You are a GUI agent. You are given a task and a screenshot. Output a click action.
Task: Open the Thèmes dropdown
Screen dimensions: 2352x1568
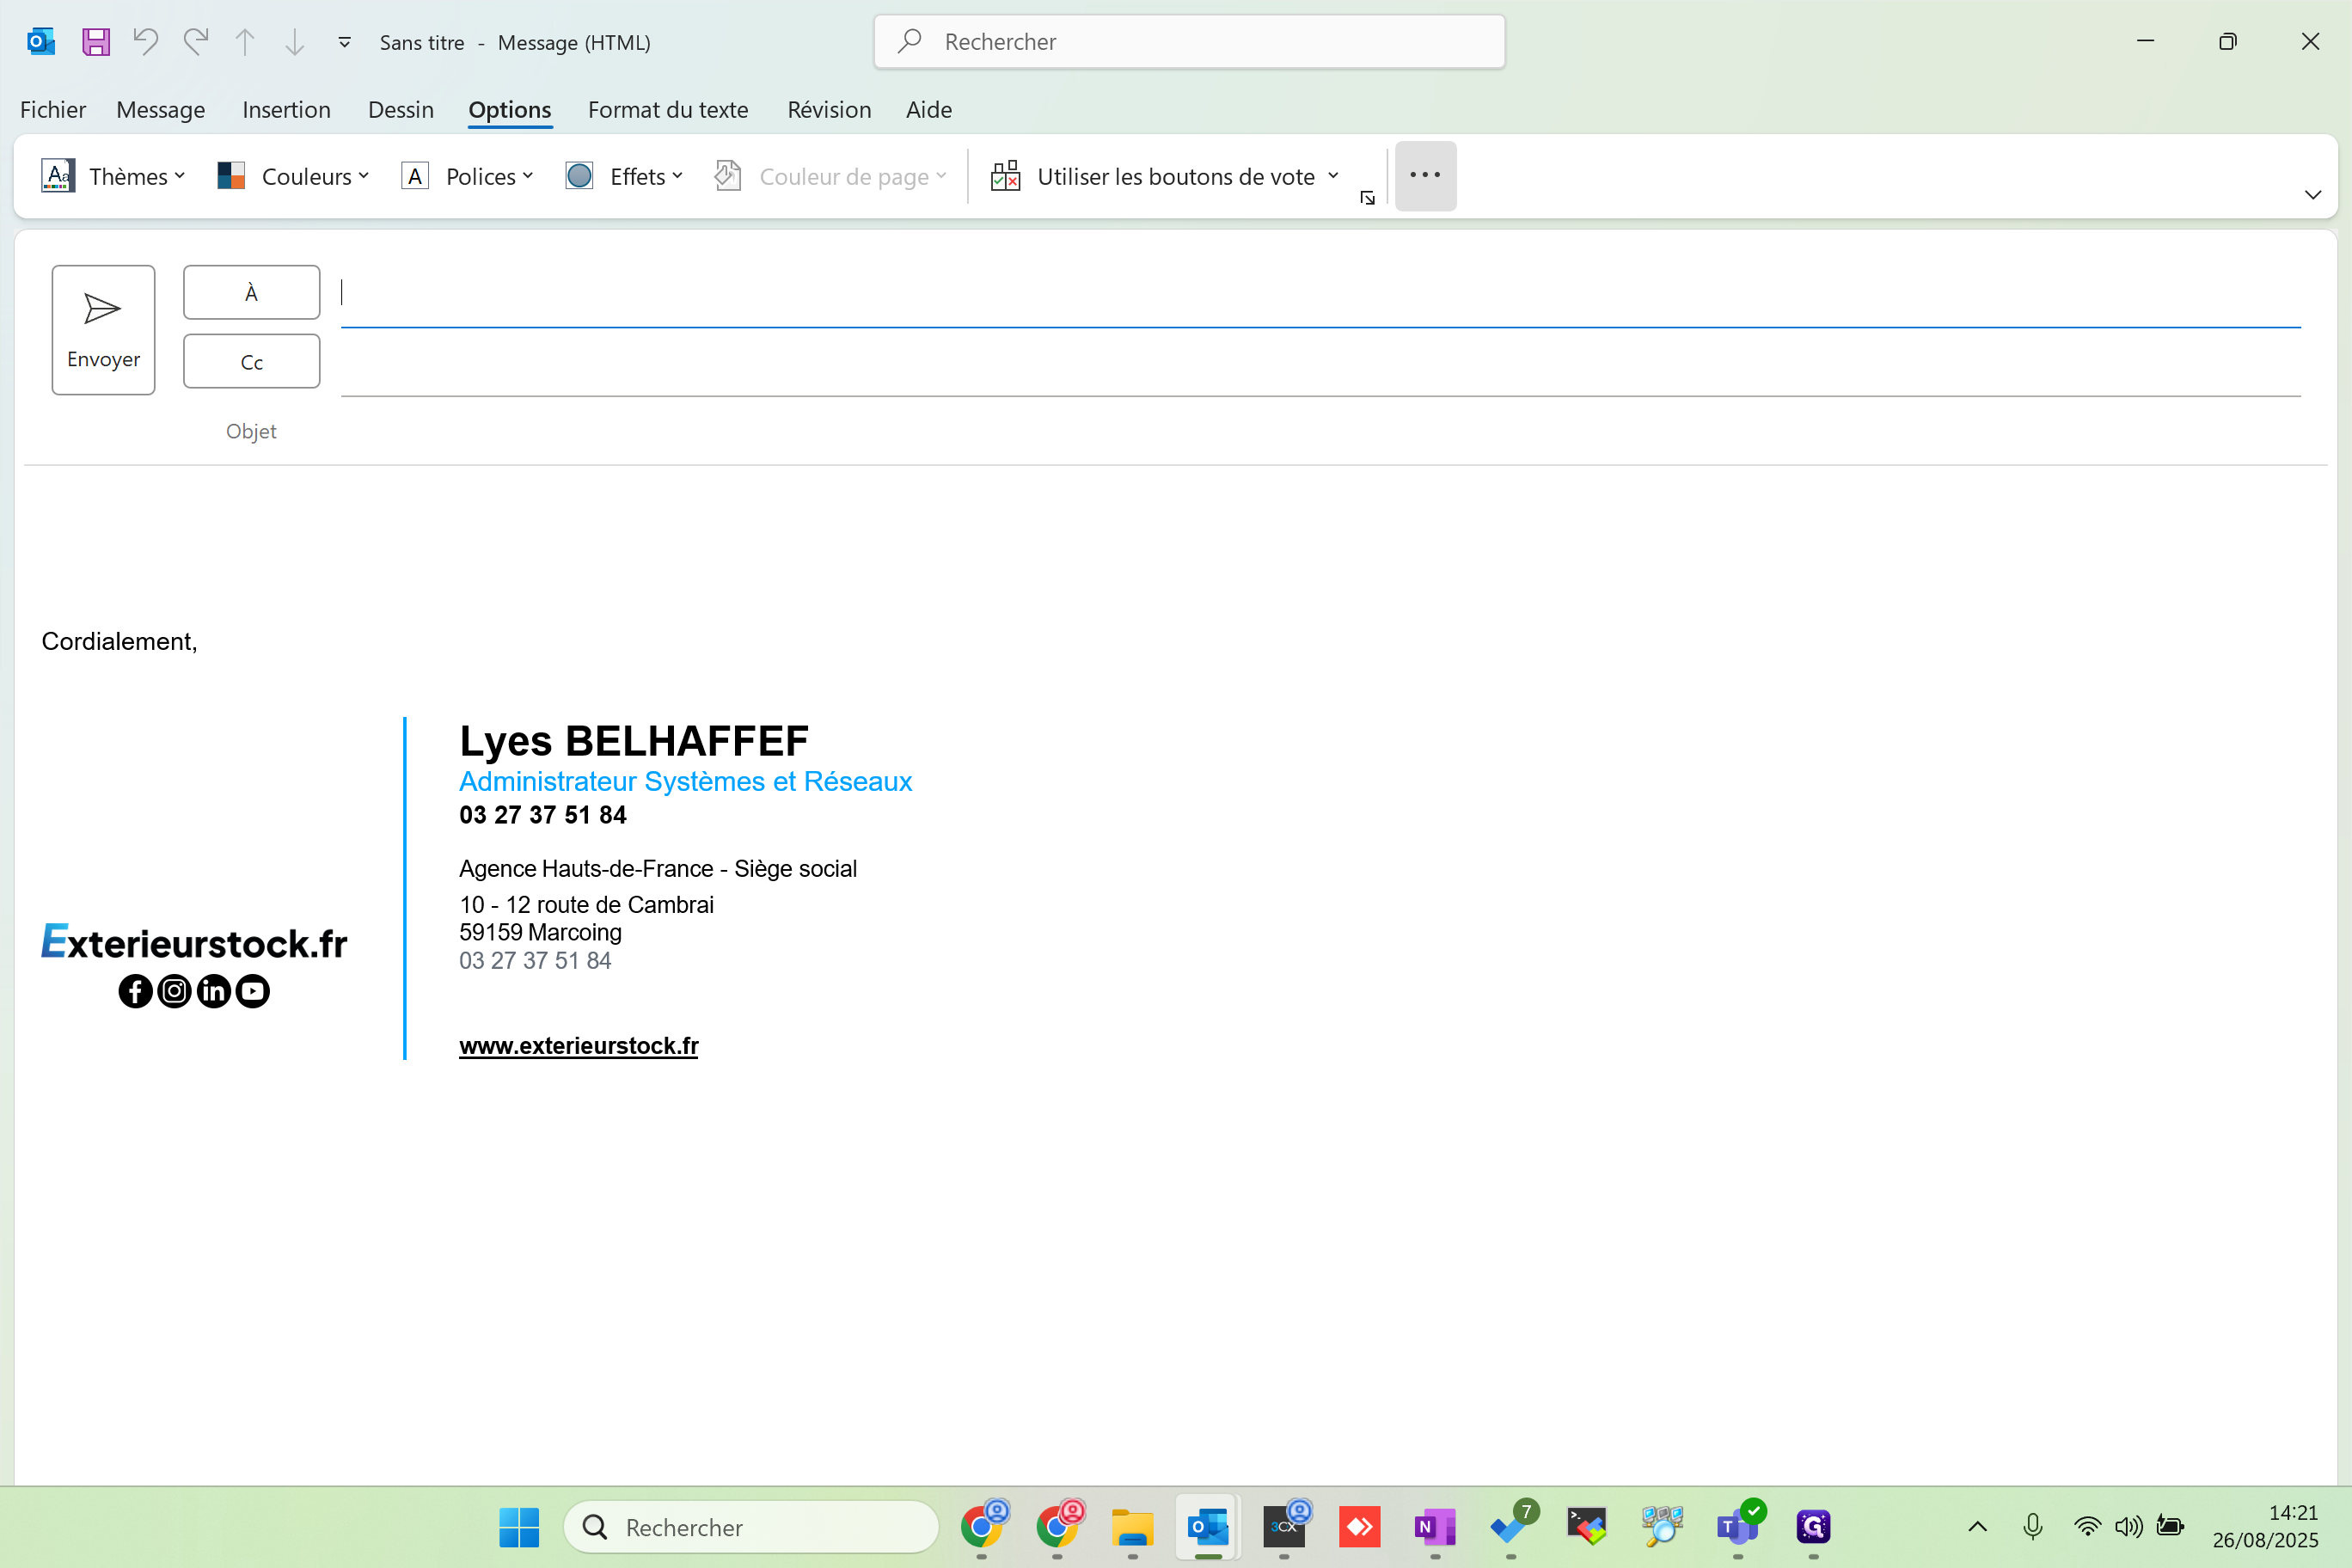click(x=113, y=176)
